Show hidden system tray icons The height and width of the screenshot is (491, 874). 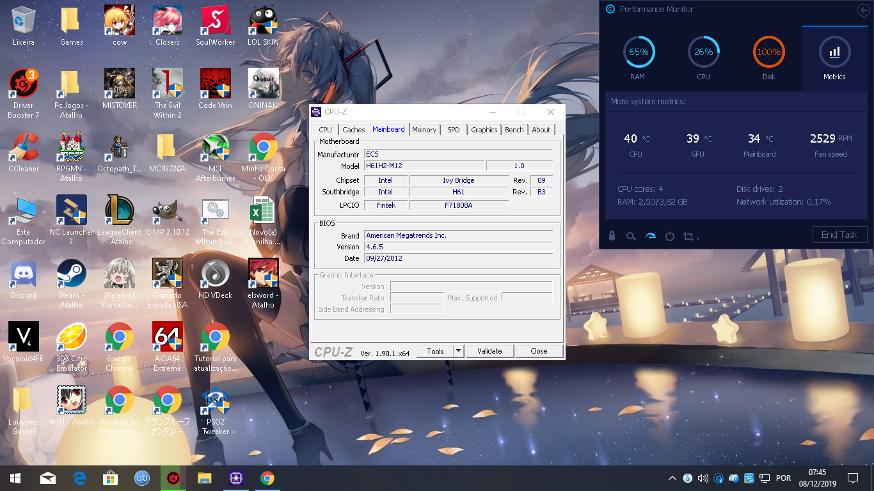click(672, 478)
